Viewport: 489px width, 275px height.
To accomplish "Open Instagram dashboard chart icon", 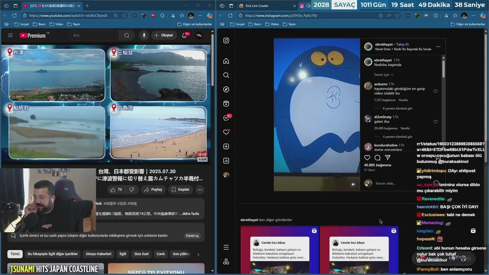I will [x=226, y=161].
